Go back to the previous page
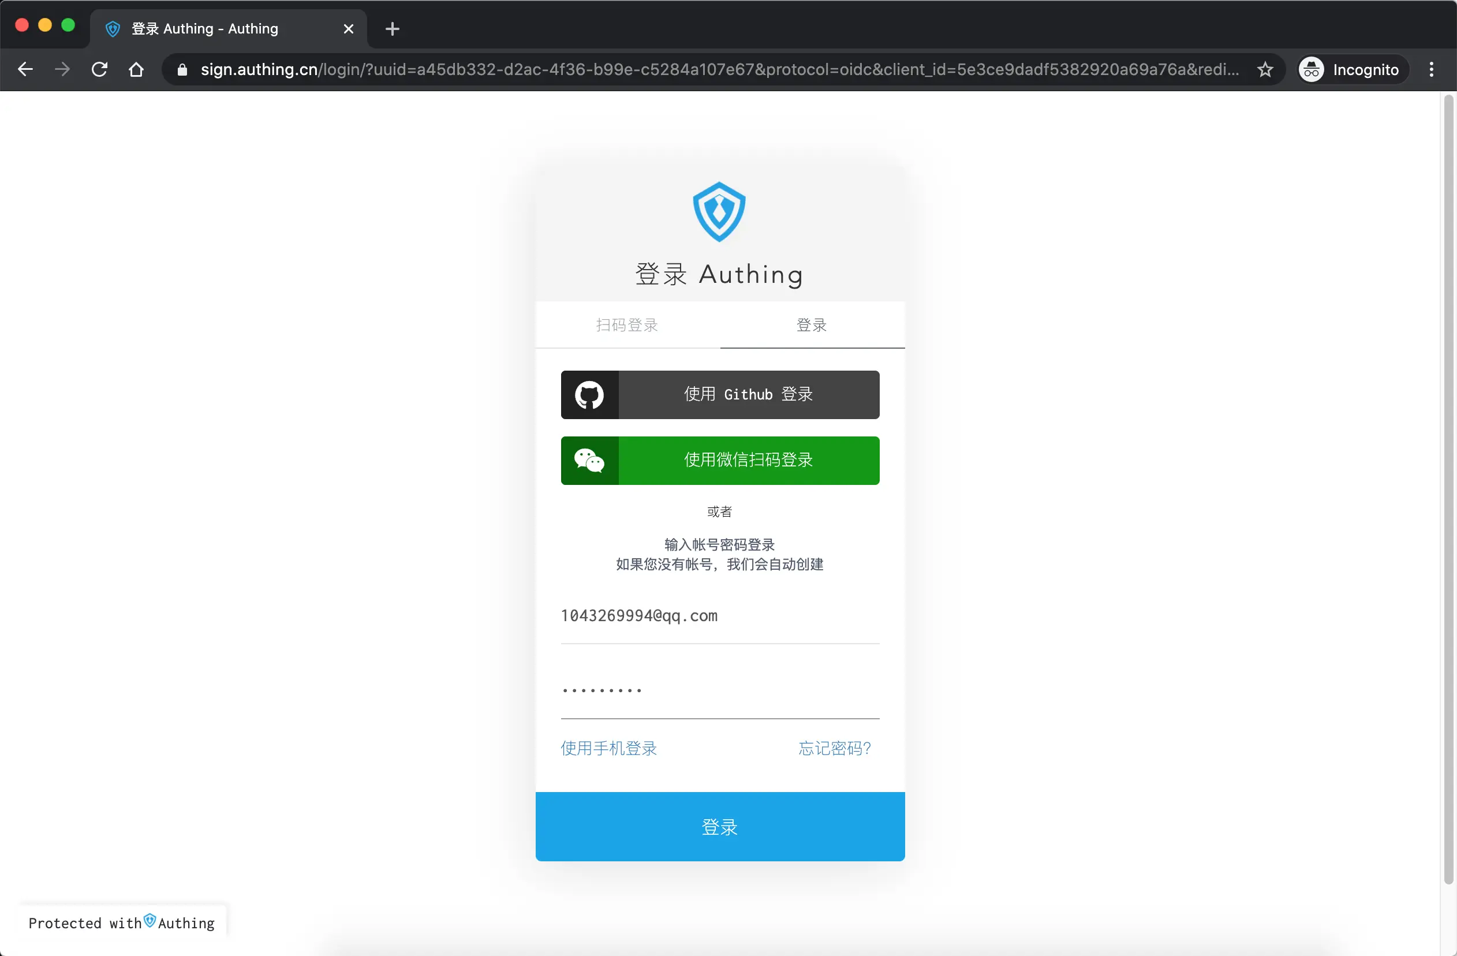Screen dimensions: 1457x956 pos(25,69)
